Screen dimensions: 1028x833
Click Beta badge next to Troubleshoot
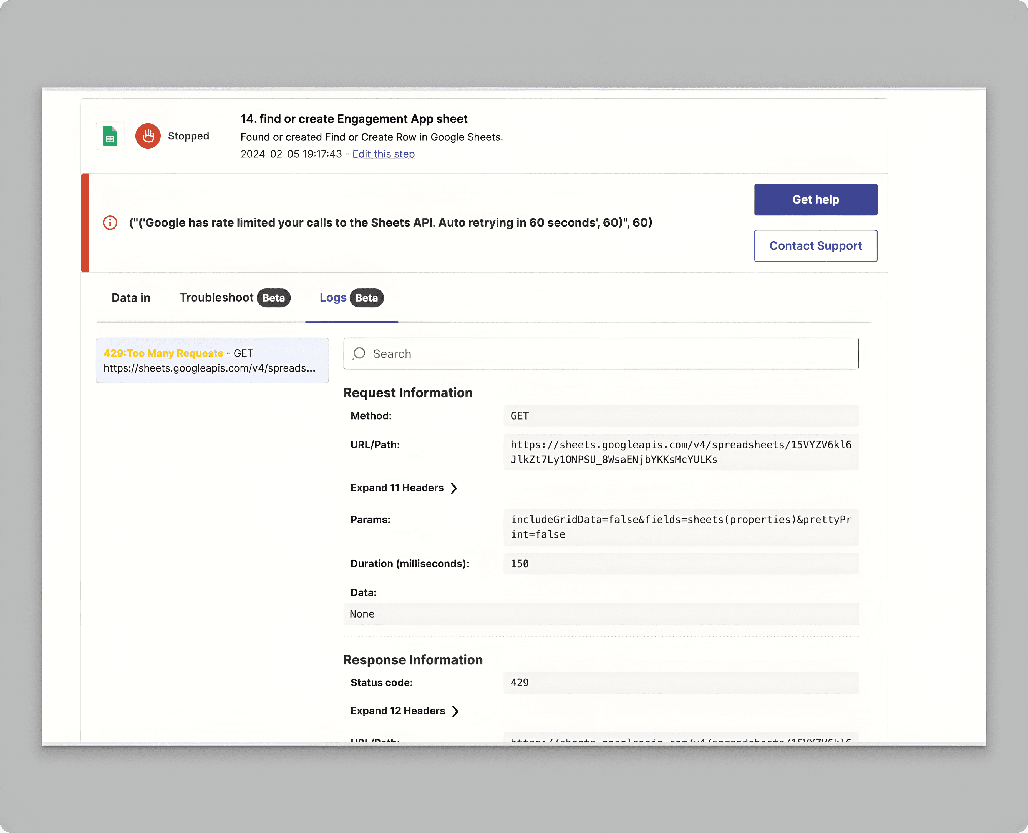[273, 298]
